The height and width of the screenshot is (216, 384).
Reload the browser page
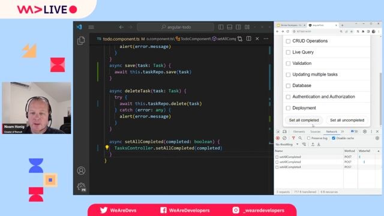(x=288, y=32)
